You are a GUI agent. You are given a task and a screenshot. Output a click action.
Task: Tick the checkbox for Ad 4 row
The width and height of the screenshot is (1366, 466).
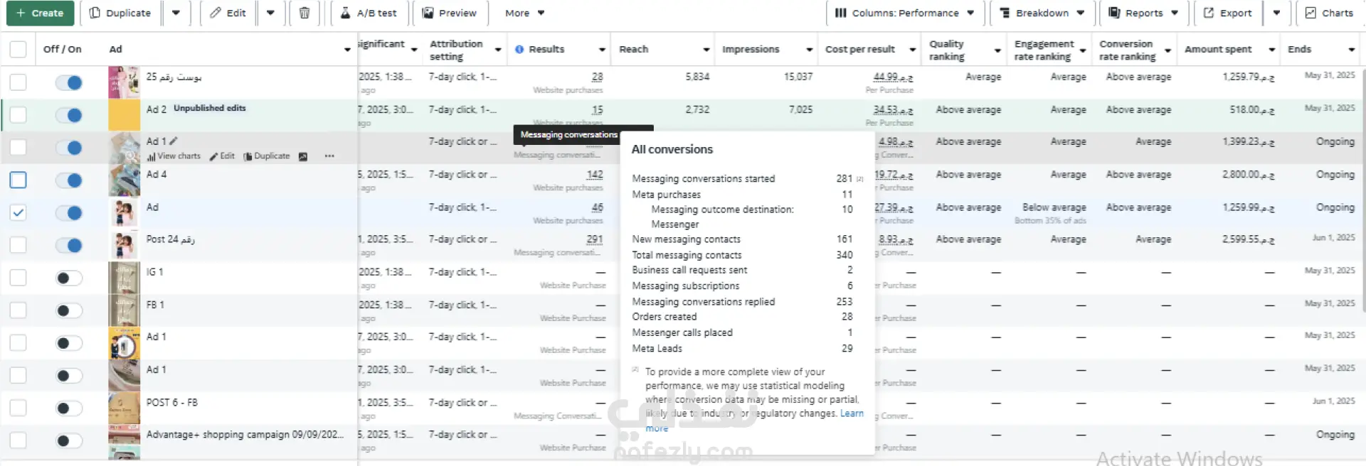[x=18, y=180]
